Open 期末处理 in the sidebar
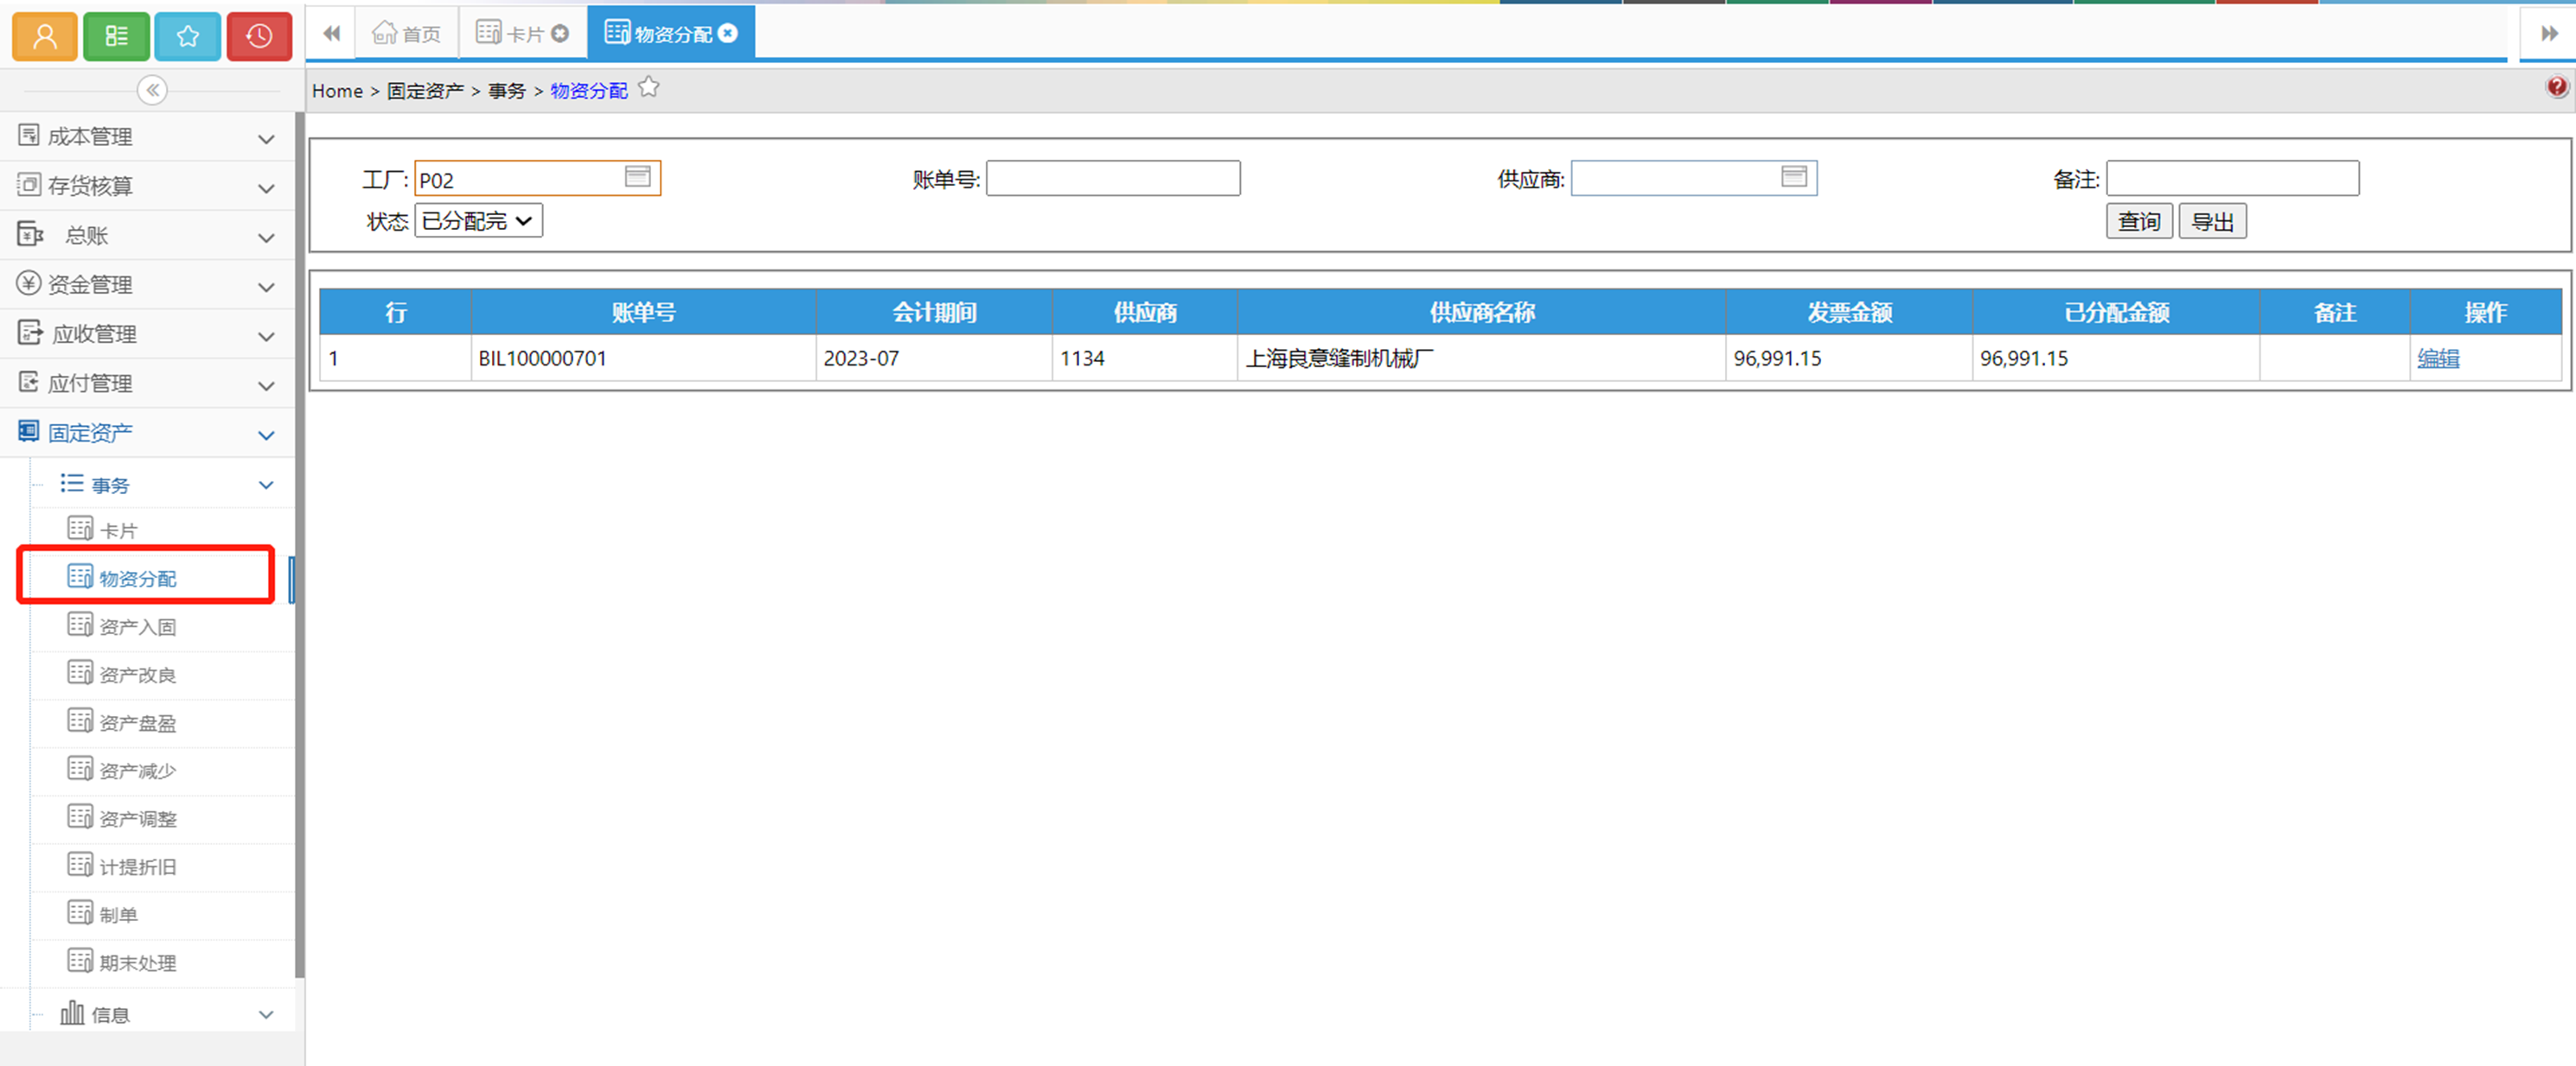 [x=163, y=962]
